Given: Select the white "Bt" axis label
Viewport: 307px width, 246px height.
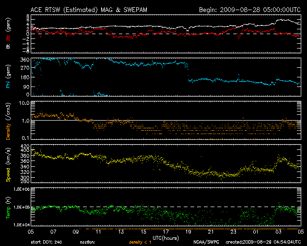Looking at the screenshot, I should 8,46.
